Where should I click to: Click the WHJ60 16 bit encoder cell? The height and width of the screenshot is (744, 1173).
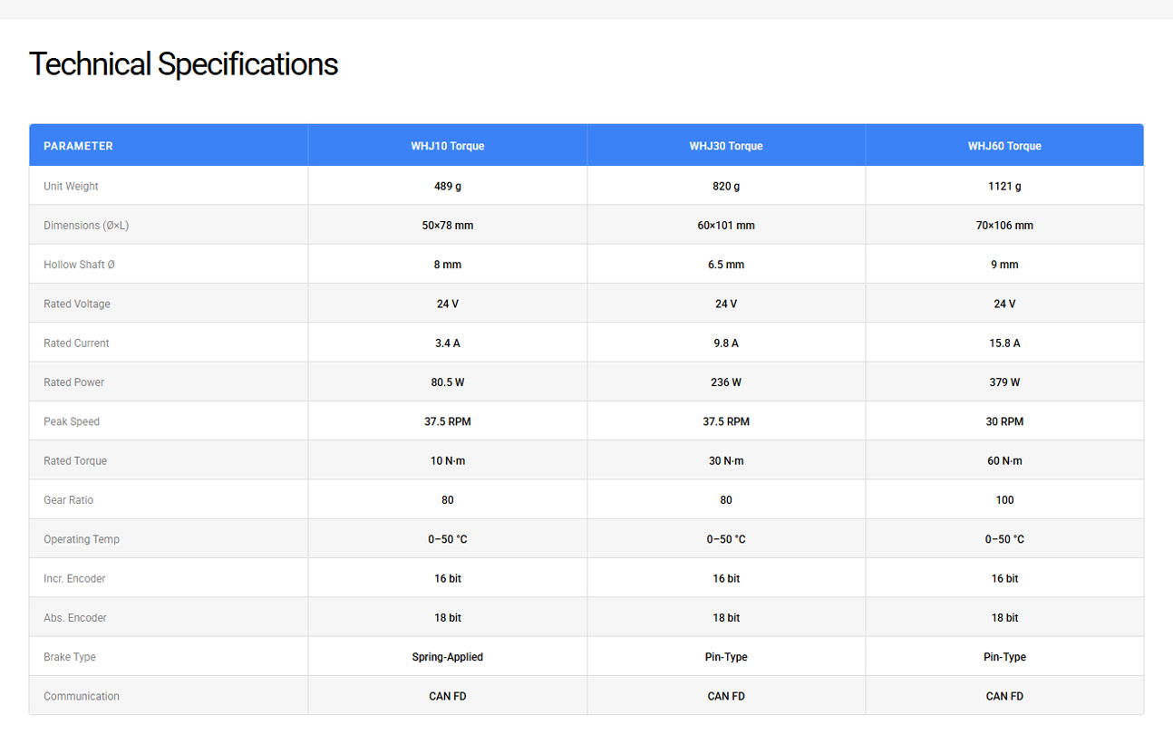[x=1004, y=578]
